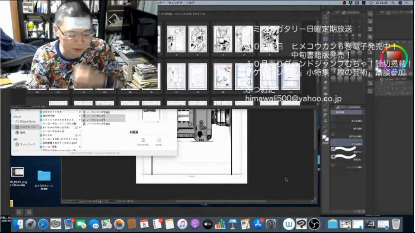Expand the xxxxx22222222 folder arrow in Finder
Image resolution: width=415 pixels, height=233 pixels.
80,120
